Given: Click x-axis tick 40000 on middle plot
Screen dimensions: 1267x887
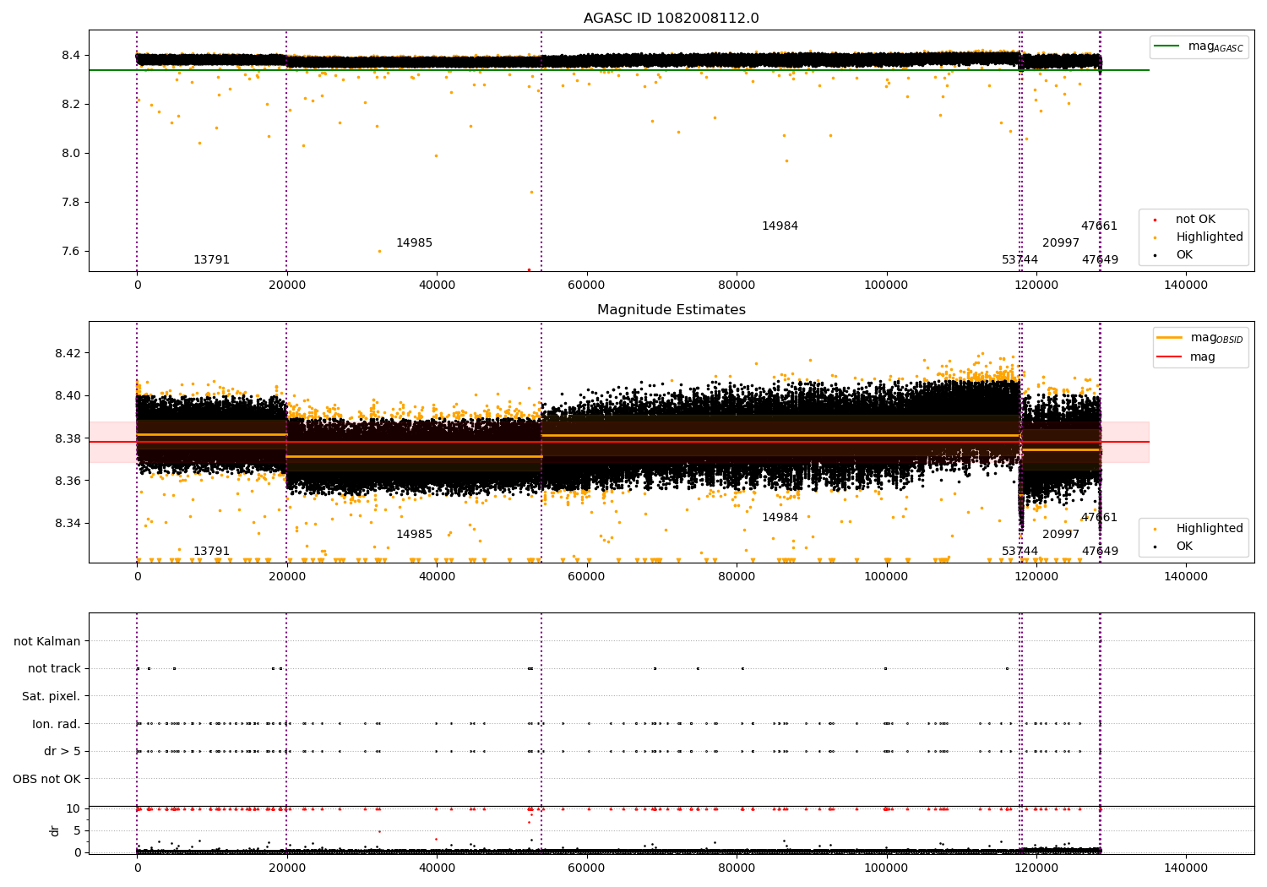Looking at the screenshot, I should pyautogui.click(x=437, y=577).
